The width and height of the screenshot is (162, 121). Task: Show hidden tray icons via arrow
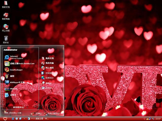(145, 118)
